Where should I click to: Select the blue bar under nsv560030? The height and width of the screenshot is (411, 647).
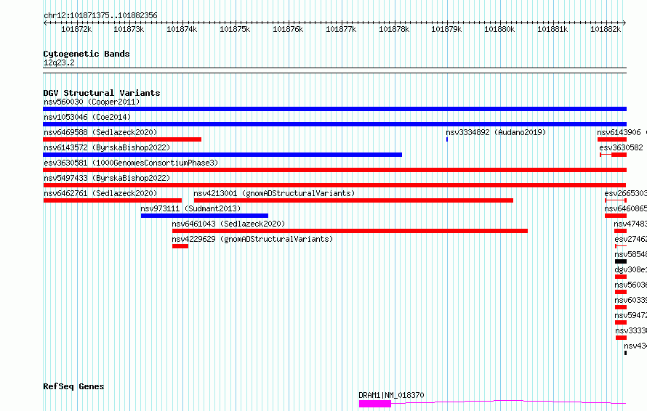[334, 109]
